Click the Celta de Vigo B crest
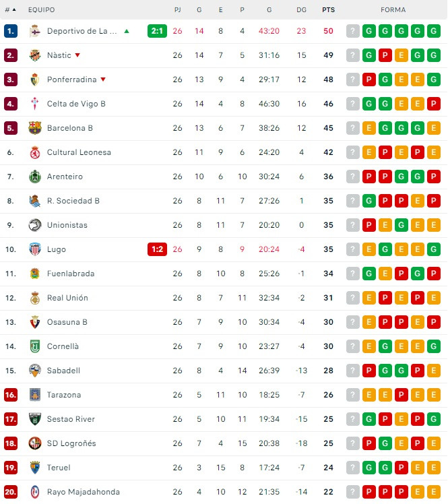The height and width of the screenshot is (504, 448). click(x=35, y=104)
